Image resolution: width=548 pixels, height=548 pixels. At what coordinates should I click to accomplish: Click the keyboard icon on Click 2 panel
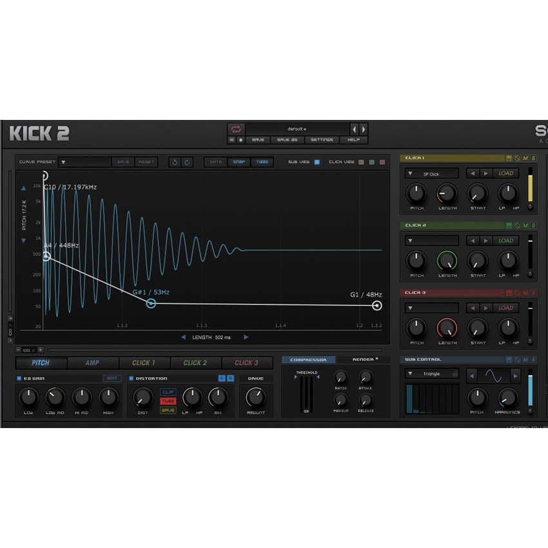pyautogui.click(x=509, y=226)
